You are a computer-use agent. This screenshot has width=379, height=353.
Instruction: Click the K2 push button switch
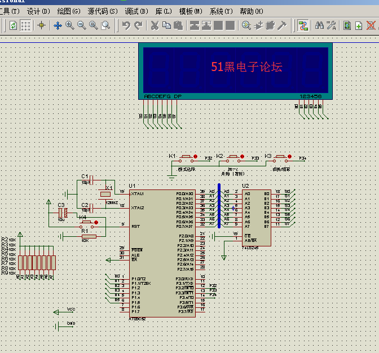(x=233, y=158)
